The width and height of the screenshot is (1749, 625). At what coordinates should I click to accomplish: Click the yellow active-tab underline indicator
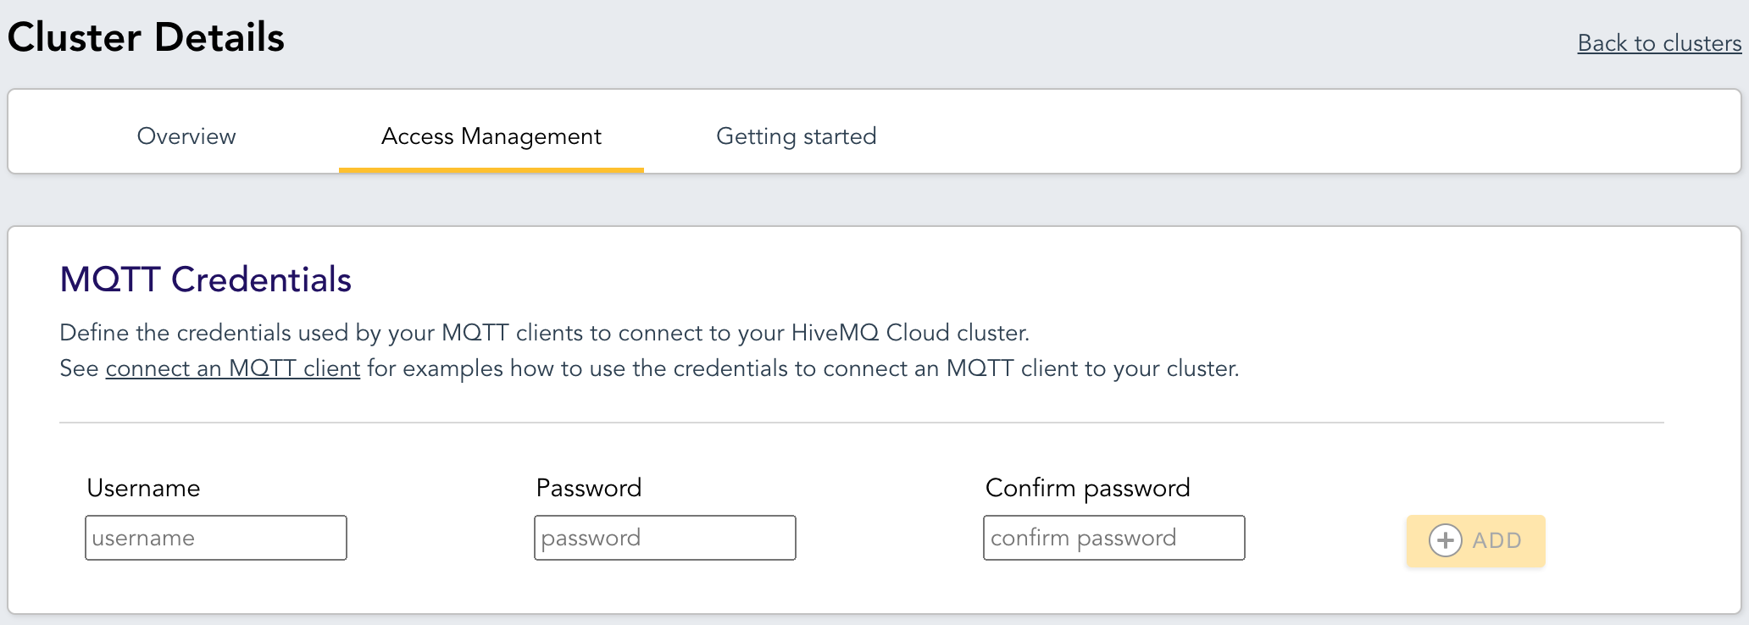tap(491, 170)
